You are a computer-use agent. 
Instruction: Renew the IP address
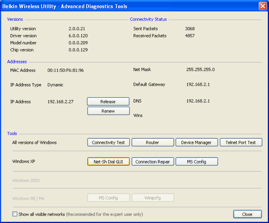[108, 111]
